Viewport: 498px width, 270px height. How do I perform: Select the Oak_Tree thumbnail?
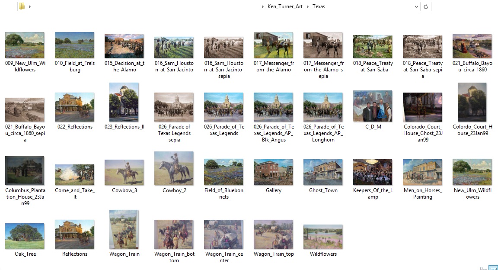click(25, 236)
